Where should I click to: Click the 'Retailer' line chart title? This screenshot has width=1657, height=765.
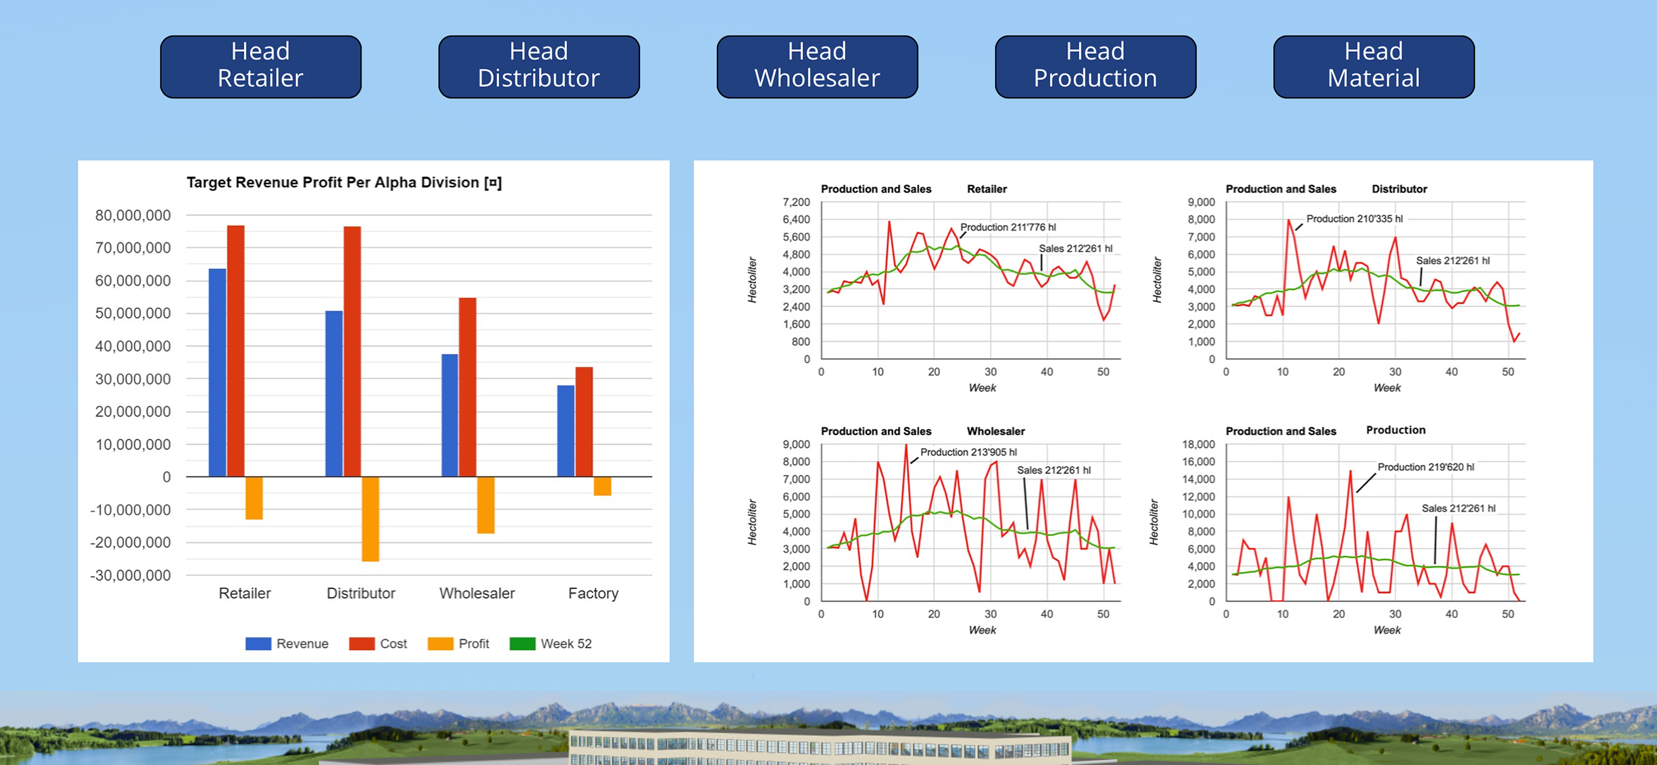tap(987, 189)
